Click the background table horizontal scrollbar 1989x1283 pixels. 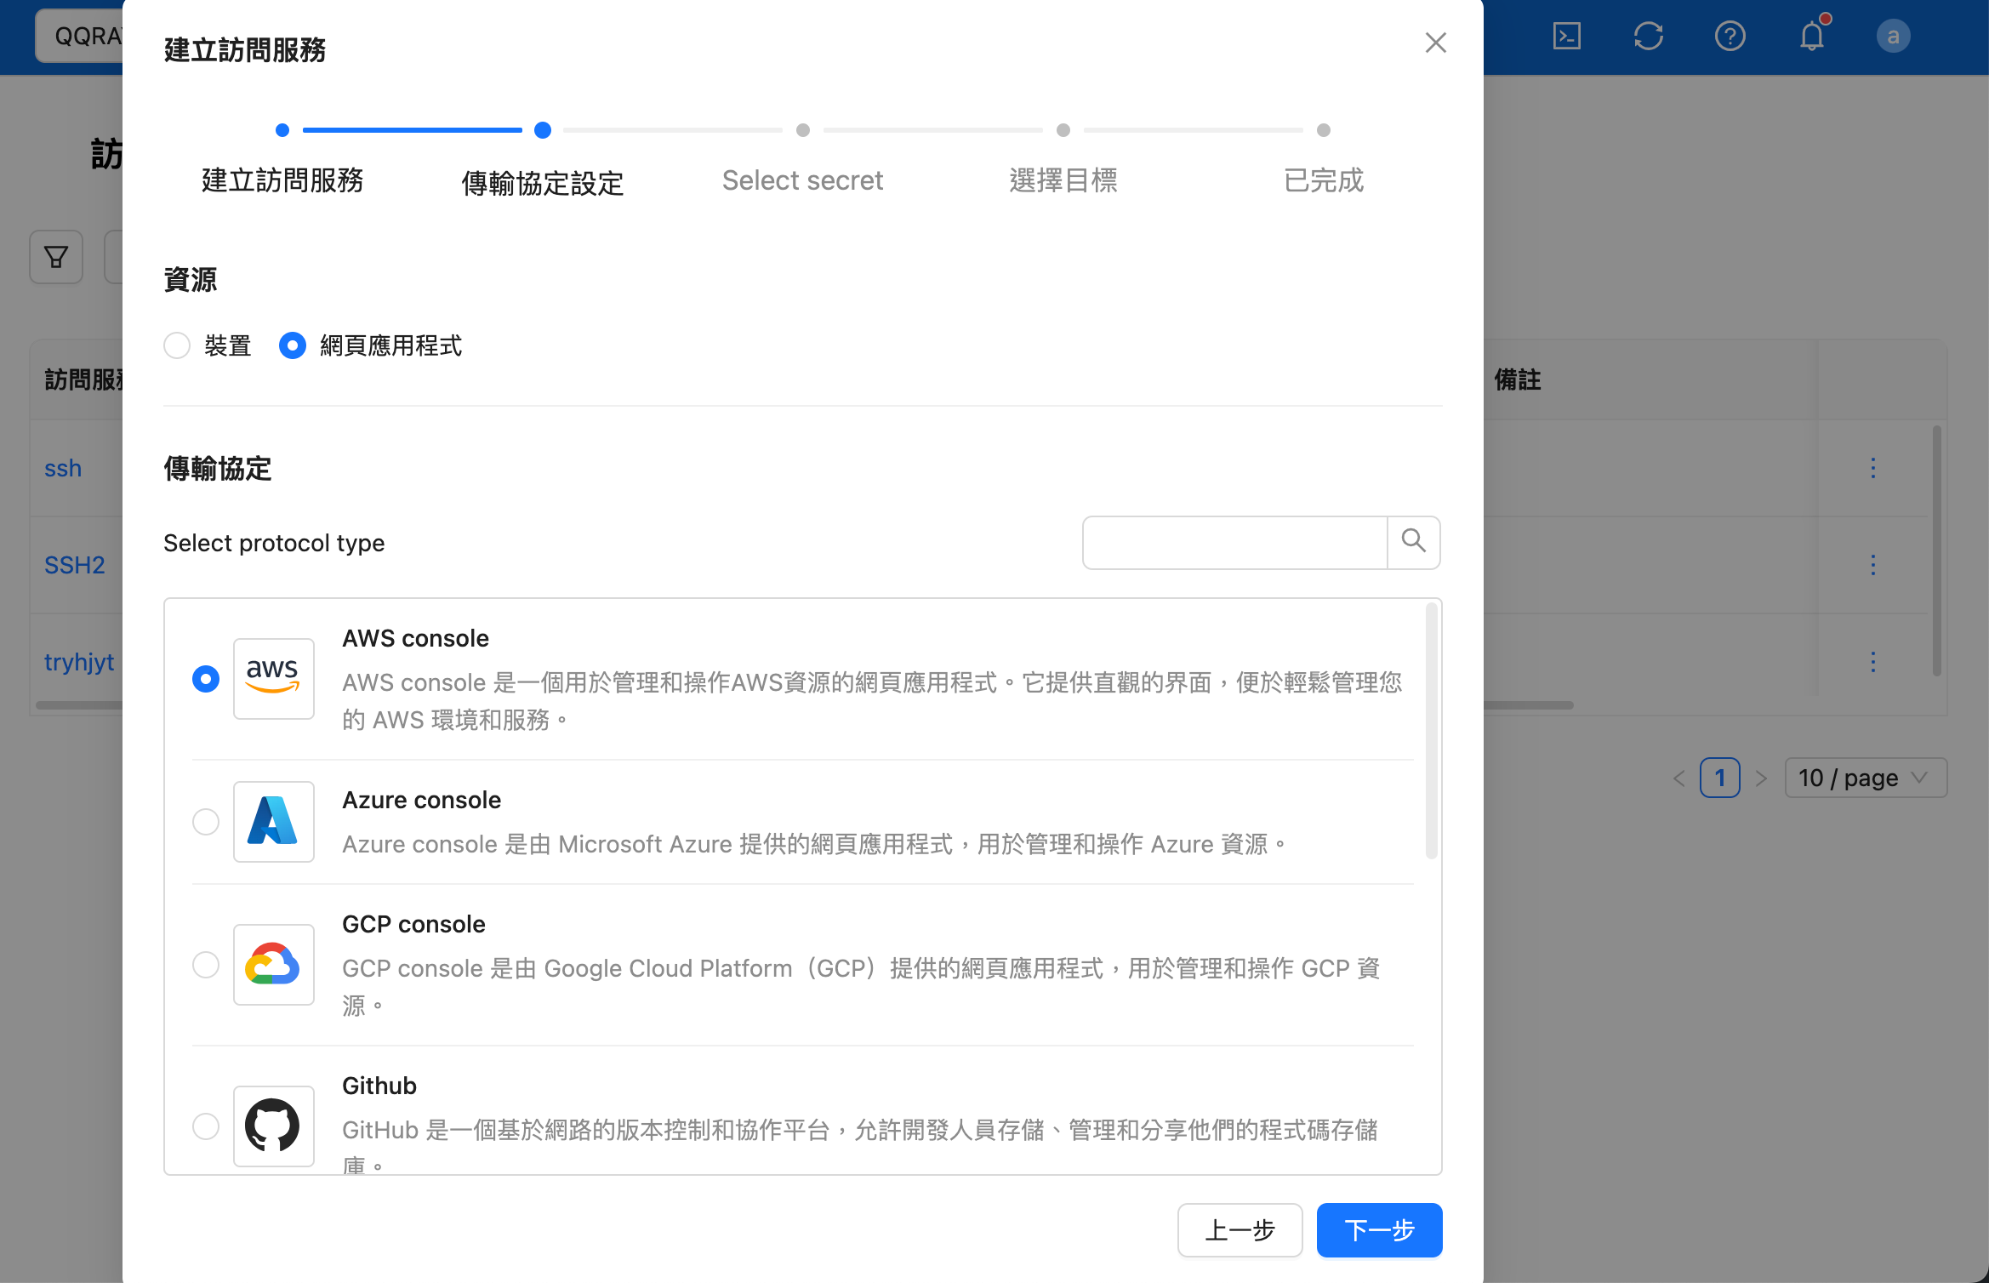point(1530,704)
